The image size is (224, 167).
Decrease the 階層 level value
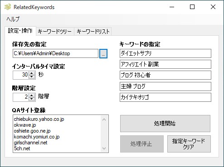point(32,99)
